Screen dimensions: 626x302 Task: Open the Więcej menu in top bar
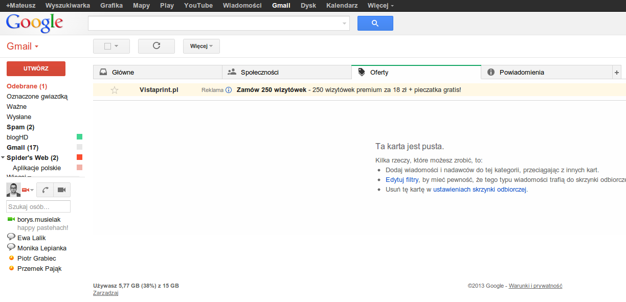[x=381, y=6]
